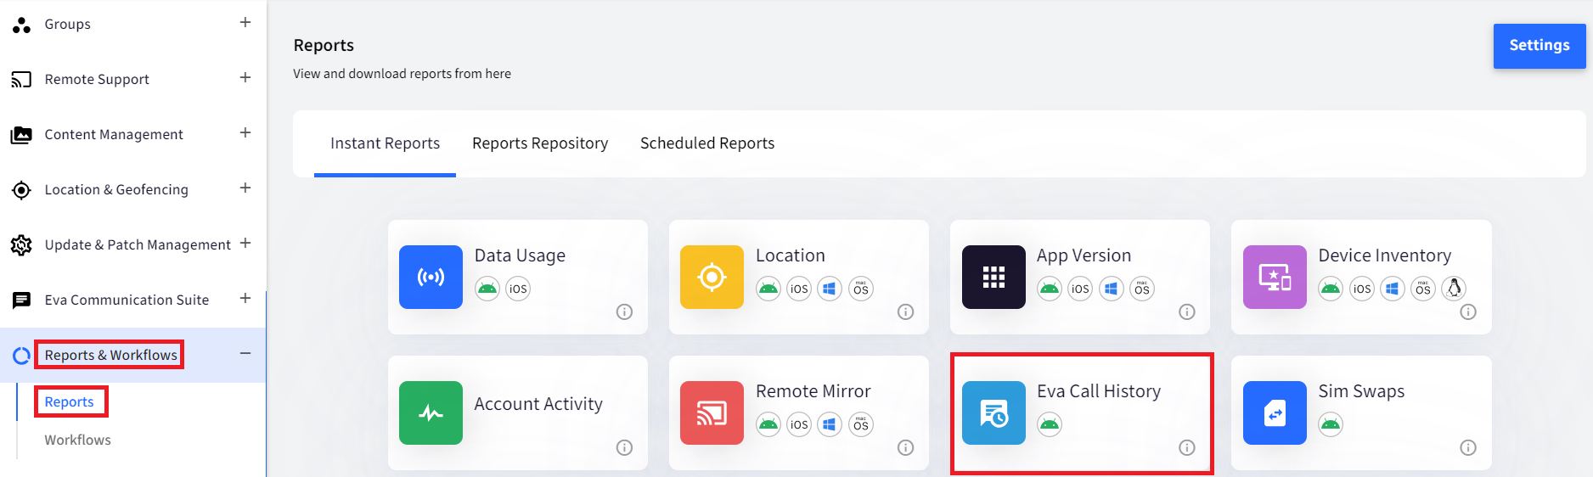Select the purple Device Inventory icon
Viewport: 1593px width, 477px height.
click(1275, 277)
